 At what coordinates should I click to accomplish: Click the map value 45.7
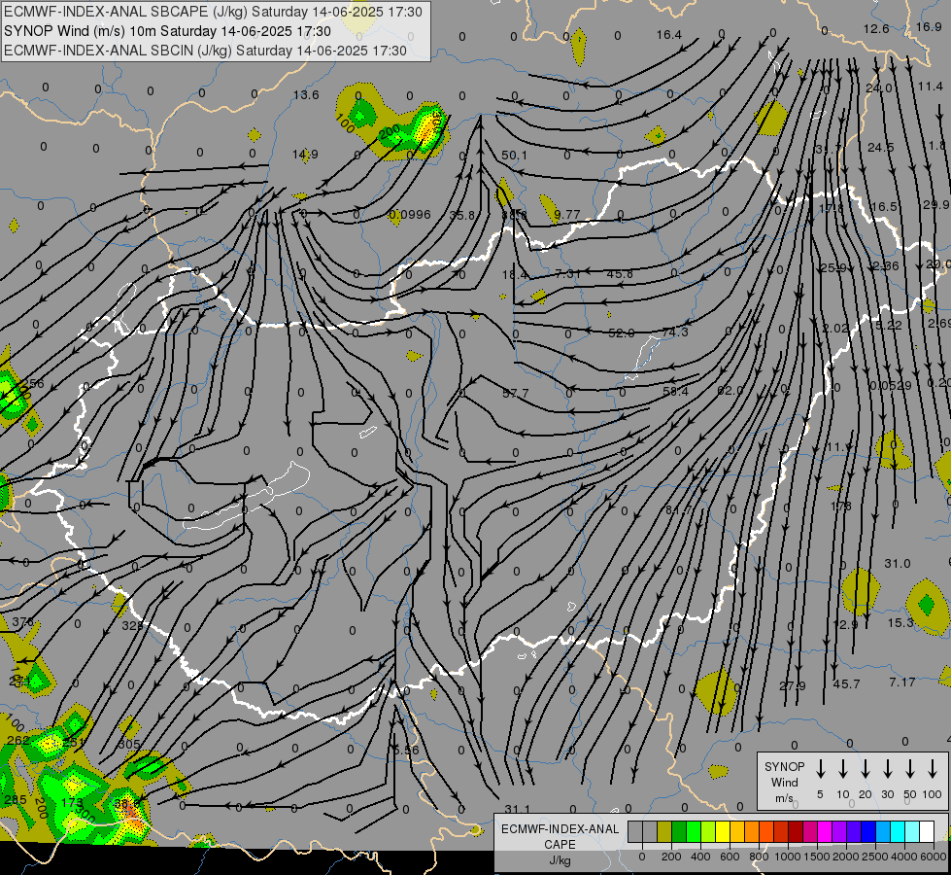pos(846,683)
